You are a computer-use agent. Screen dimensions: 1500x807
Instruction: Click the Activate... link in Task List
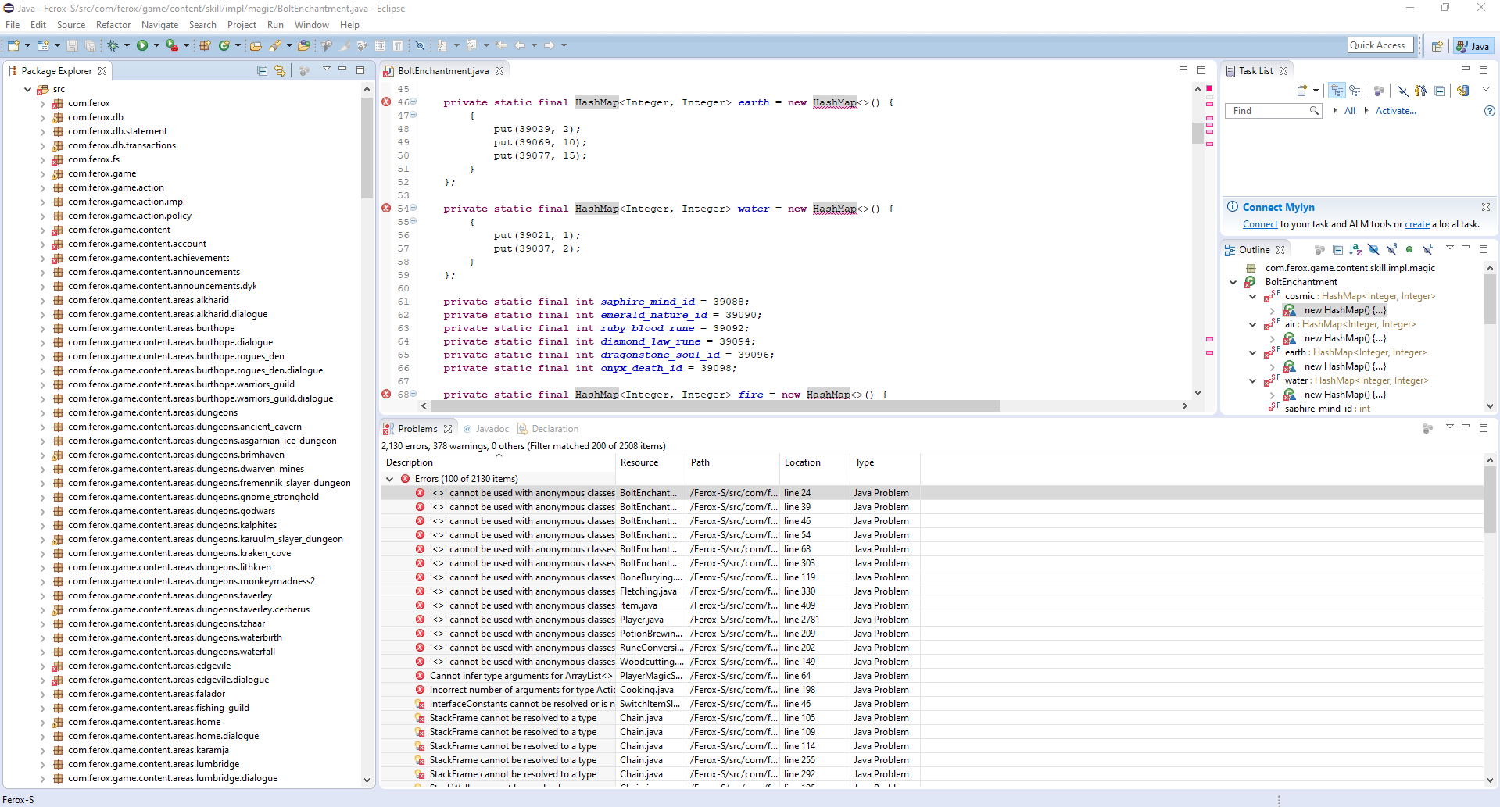1395,111
